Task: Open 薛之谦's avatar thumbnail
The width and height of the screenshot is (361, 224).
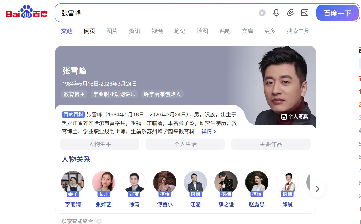Action: coord(226,182)
